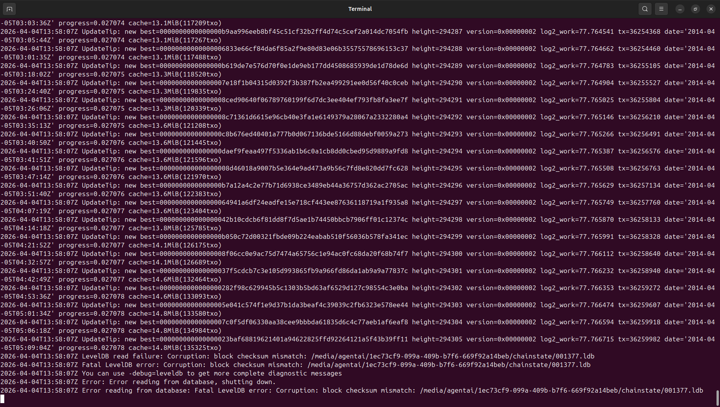The height and width of the screenshot is (407, 720).
Task: Minimize the Terminal window
Action: pyautogui.click(x=680, y=9)
